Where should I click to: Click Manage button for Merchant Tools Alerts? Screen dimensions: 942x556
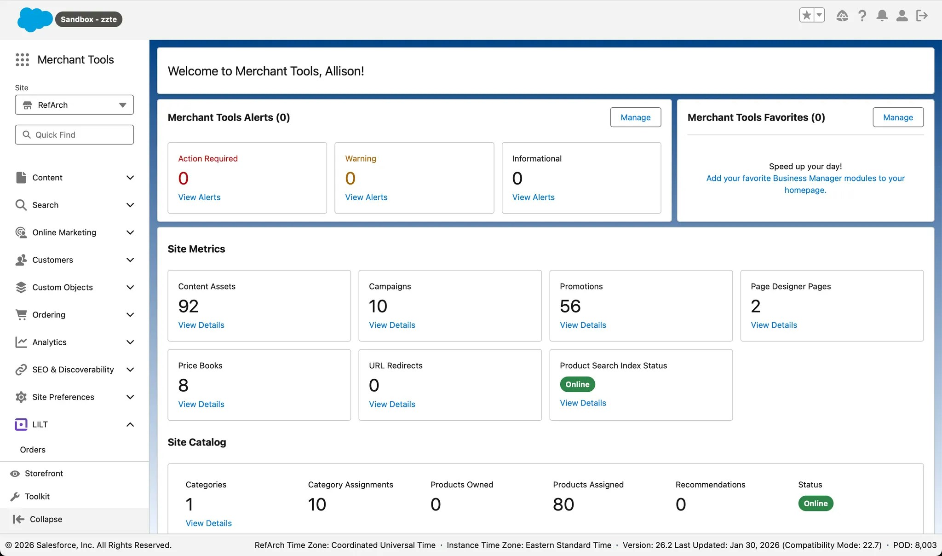635,117
